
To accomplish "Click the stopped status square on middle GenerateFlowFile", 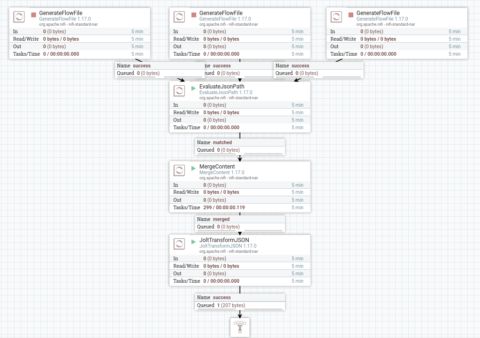I will 194,15.
